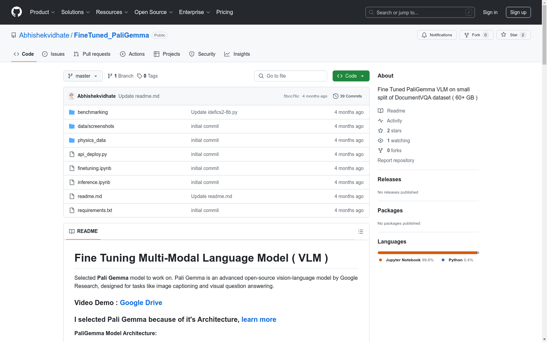Open the Packages section heading

[x=390, y=210]
